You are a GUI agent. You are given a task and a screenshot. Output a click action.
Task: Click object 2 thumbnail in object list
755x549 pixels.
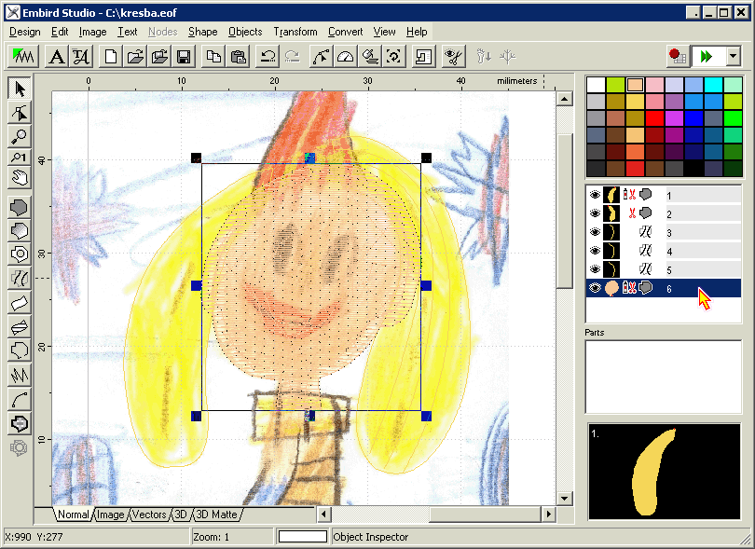point(611,213)
